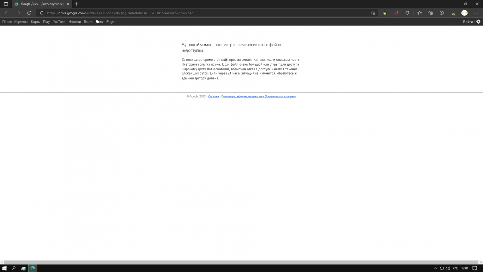Screen dimensions: 483x272
Task: Open Windows taskbar search
Action: pyautogui.click(x=14, y=268)
